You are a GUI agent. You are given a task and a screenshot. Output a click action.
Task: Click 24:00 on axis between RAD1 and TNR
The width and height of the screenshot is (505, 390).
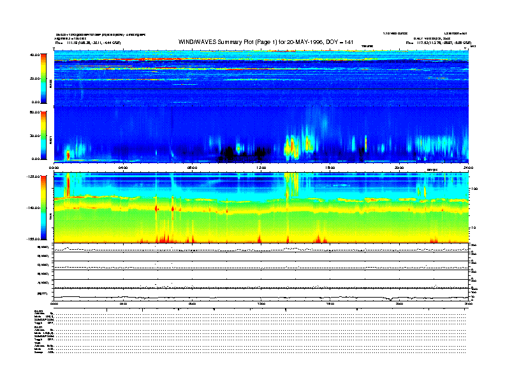coord(468,168)
